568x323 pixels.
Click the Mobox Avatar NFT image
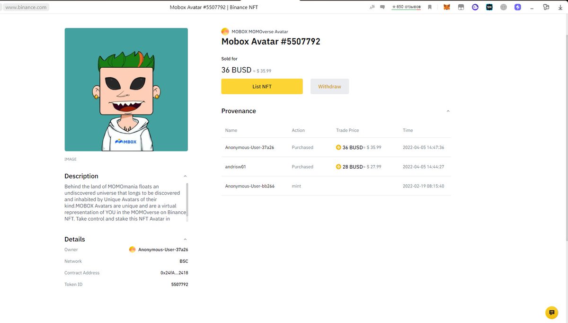[126, 90]
